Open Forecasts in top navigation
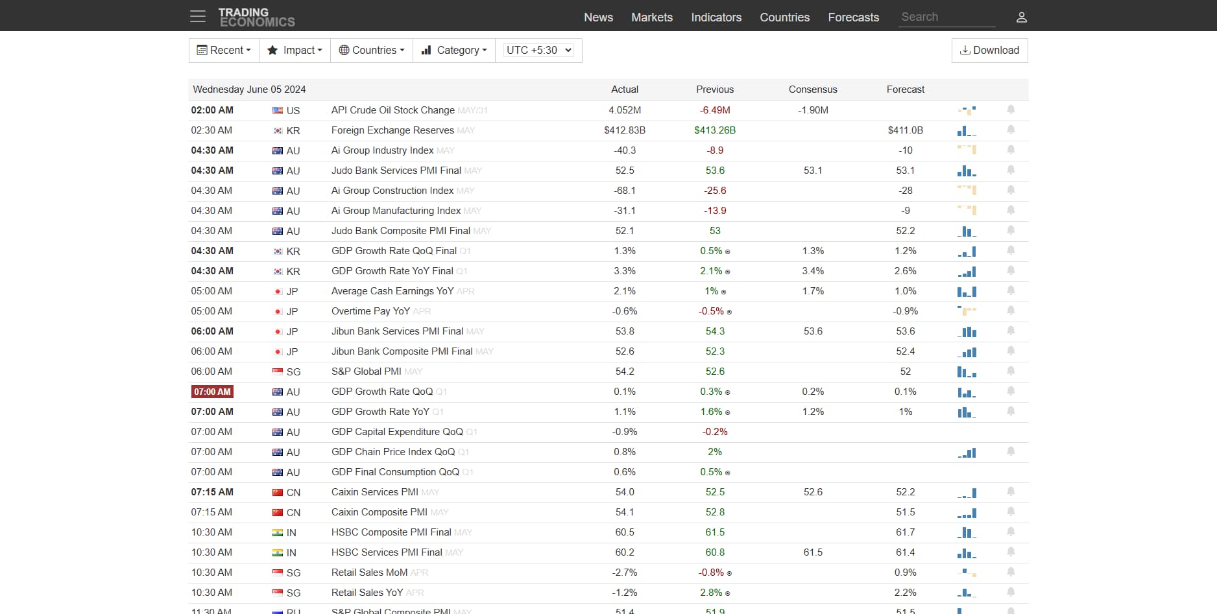The image size is (1217, 614). [853, 18]
